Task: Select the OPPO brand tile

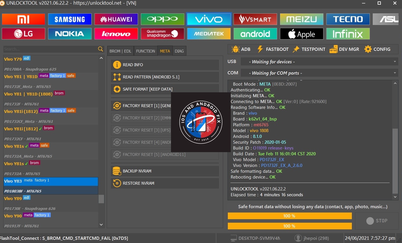Action: [x=163, y=19]
